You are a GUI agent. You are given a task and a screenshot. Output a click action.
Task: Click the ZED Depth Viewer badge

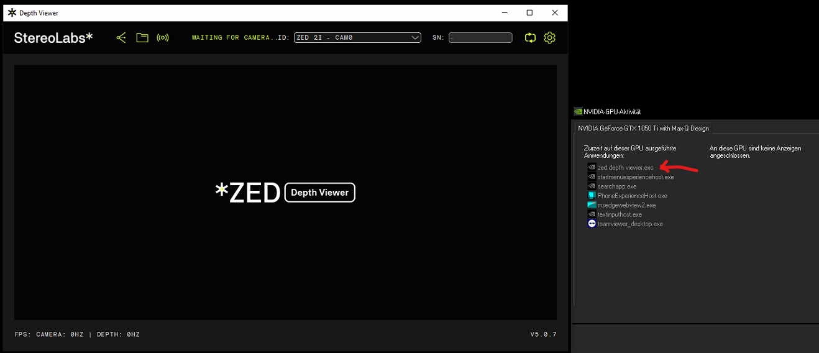[x=319, y=193]
